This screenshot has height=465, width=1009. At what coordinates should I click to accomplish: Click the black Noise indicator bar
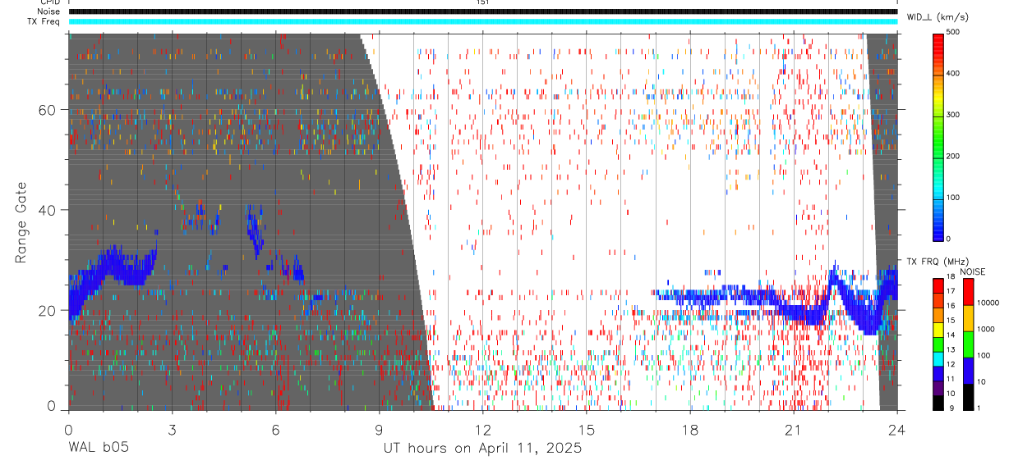coord(482,11)
